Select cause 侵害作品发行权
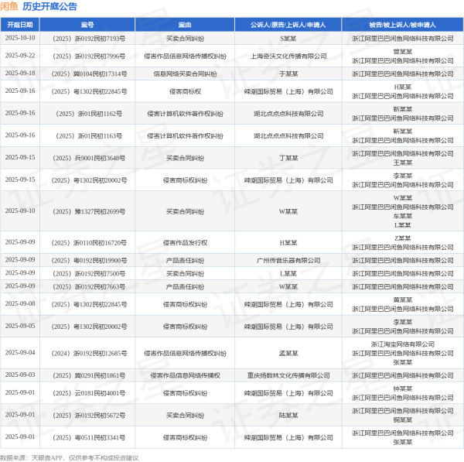464x462 pixels. click(x=185, y=243)
